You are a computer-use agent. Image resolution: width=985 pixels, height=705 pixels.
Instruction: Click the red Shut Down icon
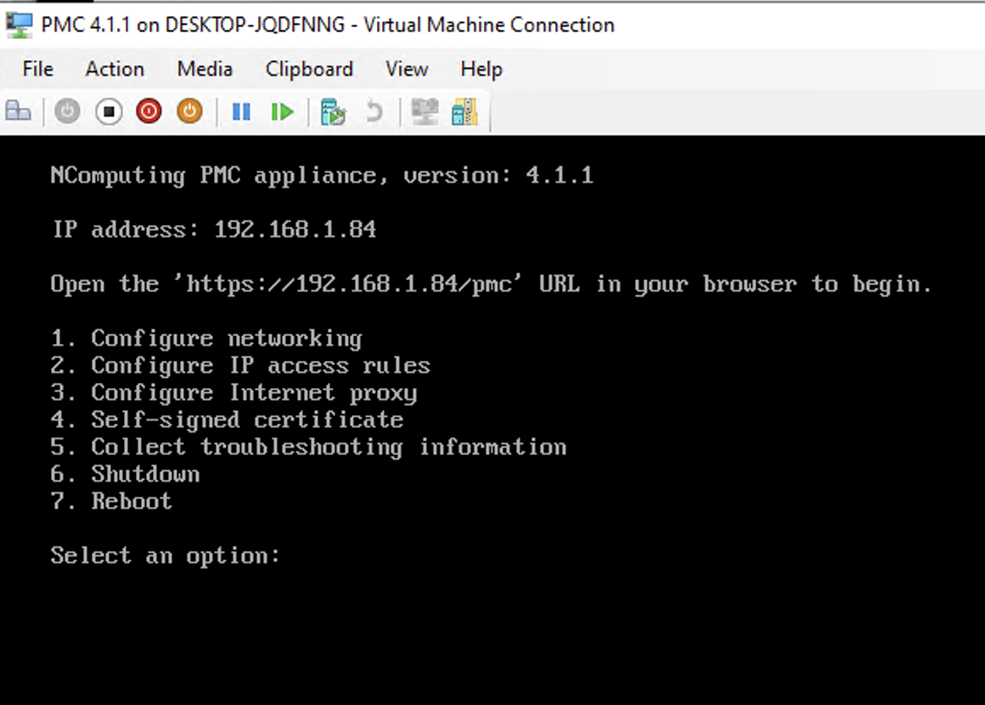(x=149, y=112)
